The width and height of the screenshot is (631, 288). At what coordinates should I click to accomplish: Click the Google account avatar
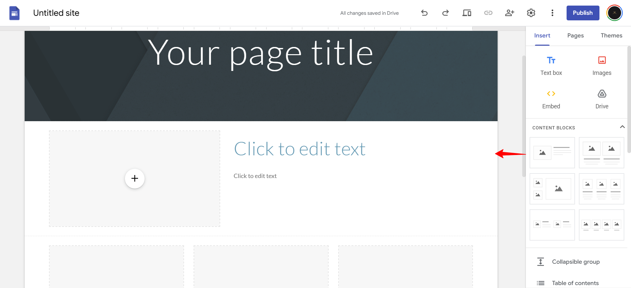pos(615,13)
